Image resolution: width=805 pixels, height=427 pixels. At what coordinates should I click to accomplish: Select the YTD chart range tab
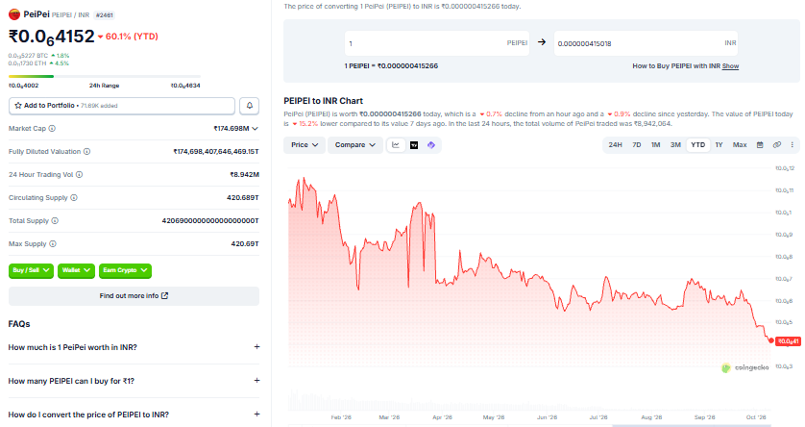tap(697, 145)
